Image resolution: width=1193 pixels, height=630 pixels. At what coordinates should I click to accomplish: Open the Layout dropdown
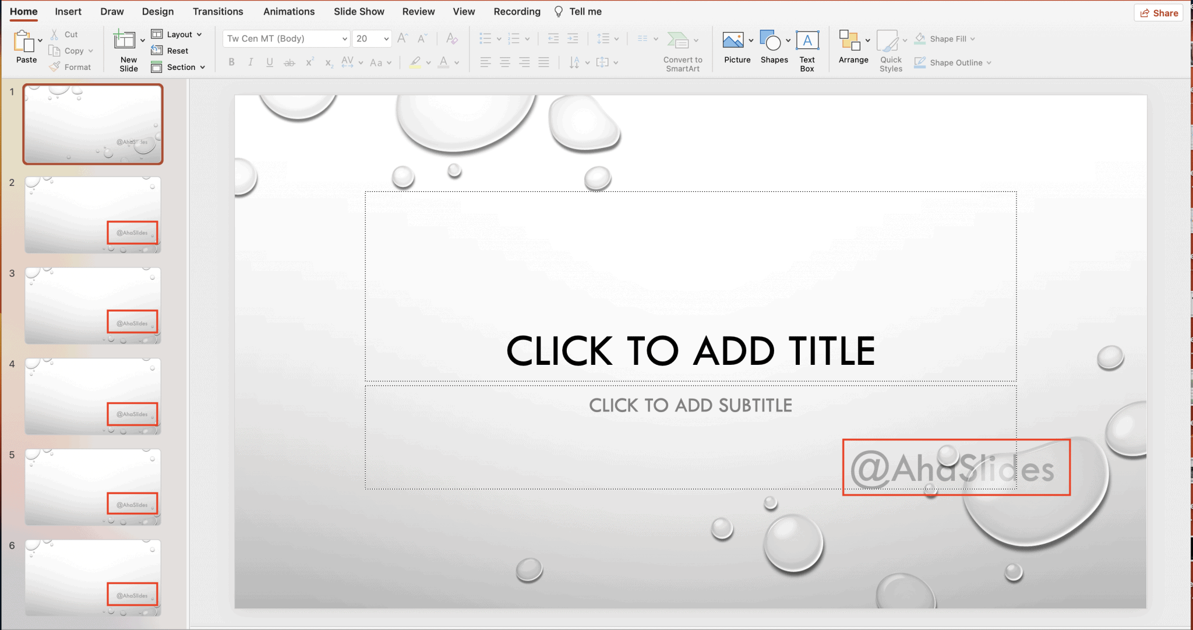pos(178,34)
